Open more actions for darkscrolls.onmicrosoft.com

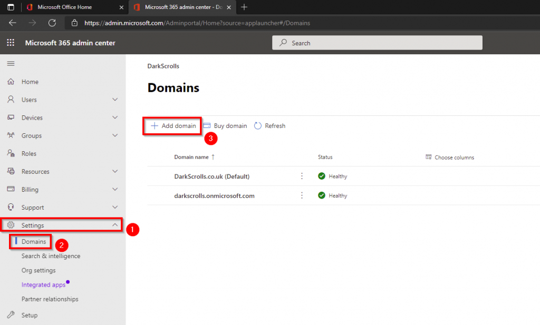point(302,195)
